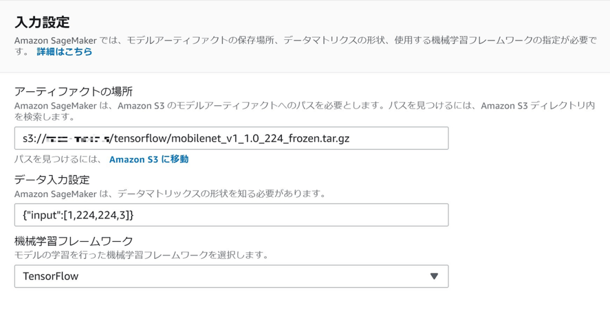Click the [1,224,224,3] shape value
Viewport: 610px width, 309px height.
pos(97,214)
